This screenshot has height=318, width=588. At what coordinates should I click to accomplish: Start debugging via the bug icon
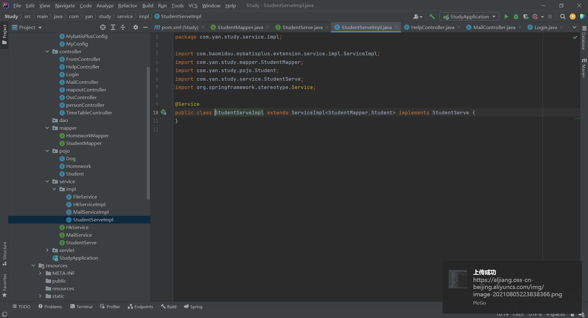[x=516, y=17]
